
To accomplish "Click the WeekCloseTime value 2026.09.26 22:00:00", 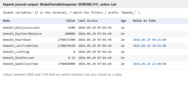I will (149, 64).
